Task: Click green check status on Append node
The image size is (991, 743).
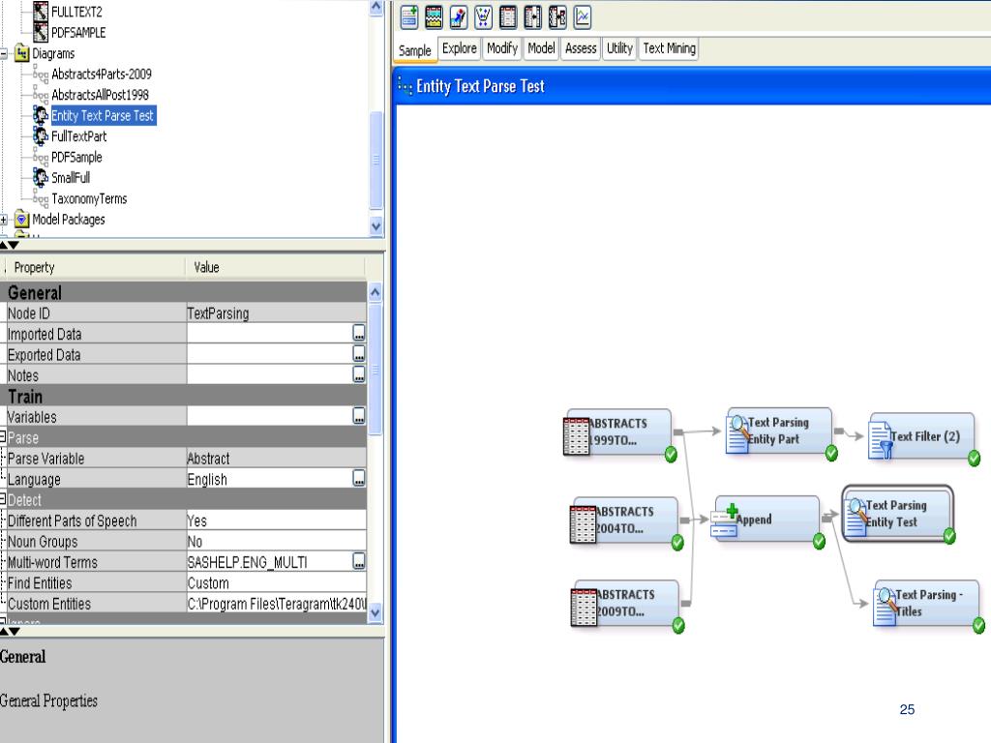Action: (819, 542)
